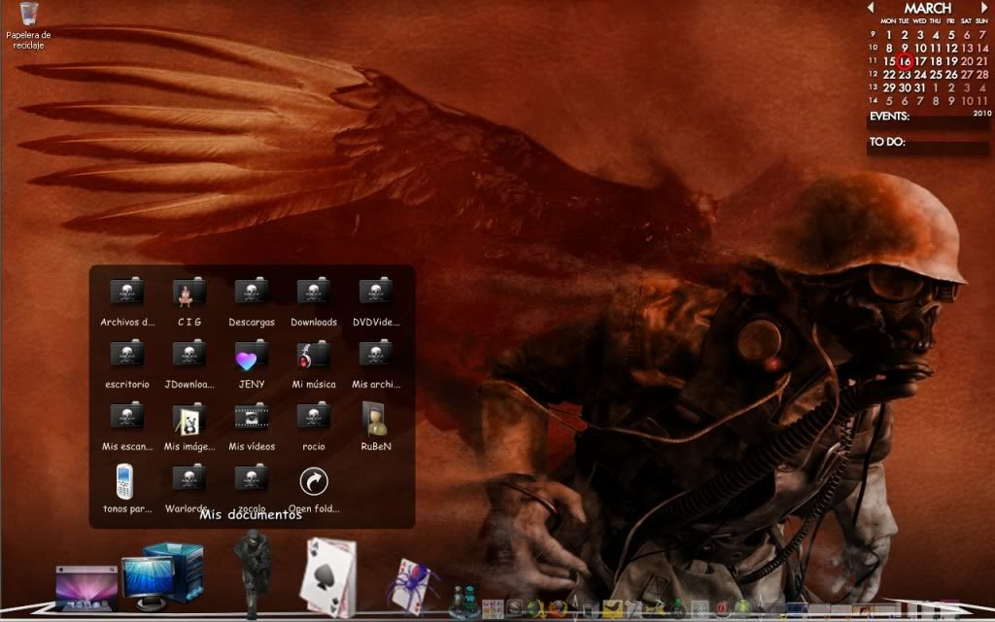Screen dimensions: 995x622
Task: Select March 17 in the calendar
Action: tap(920, 61)
